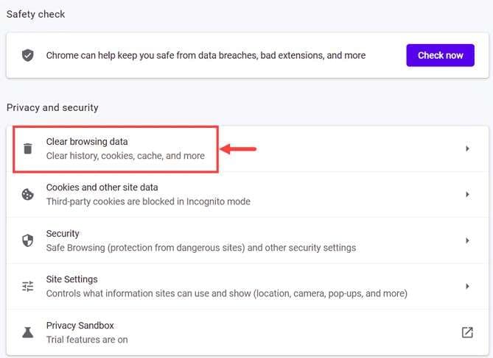
Task: Open the Privacy Sandbox entry
Action: pyautogui.click(x=248, y=332)
